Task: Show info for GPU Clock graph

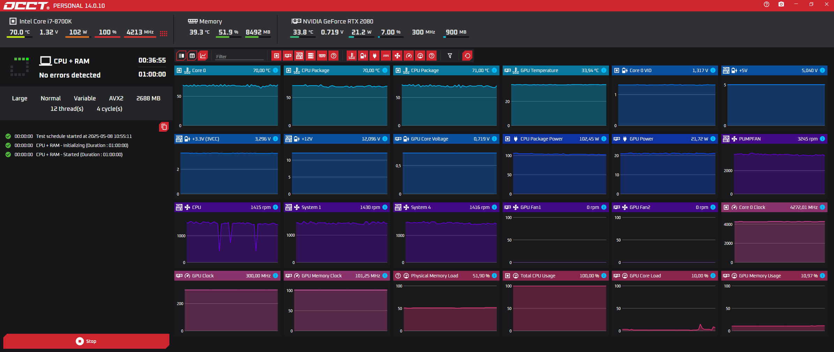Action: pyautogui.click(x=276, y=276)
